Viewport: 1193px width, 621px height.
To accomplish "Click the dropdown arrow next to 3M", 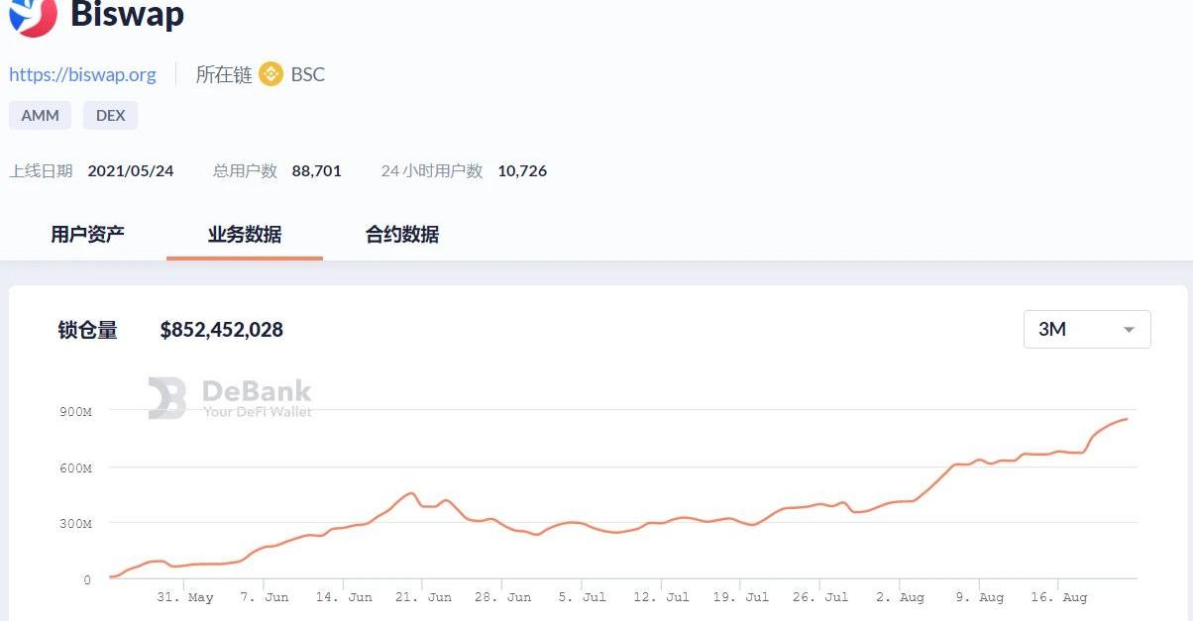I will click(1129, 330).
